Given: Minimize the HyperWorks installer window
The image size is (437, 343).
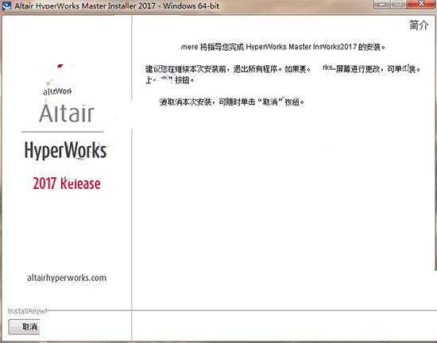Looking at the screenshot, I should (382, 4).
